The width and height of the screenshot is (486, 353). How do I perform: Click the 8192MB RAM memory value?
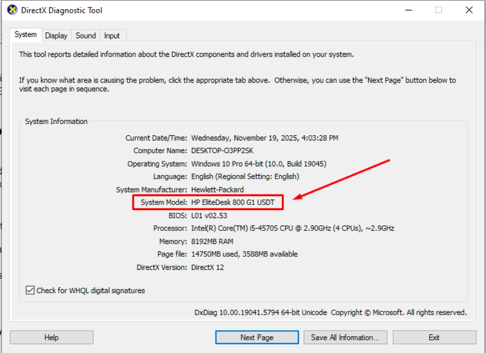212,241
